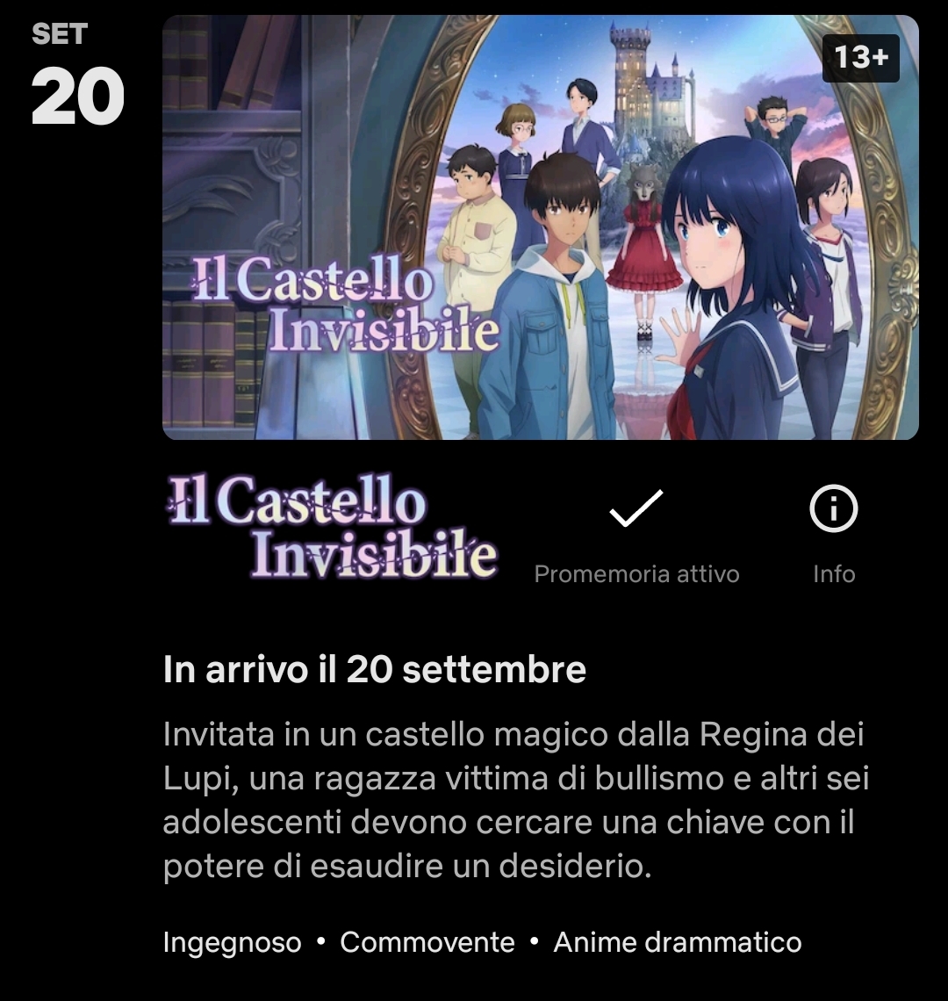This screenshot has width=948, height=1001.
Task: Click the checkmark reminder icon
Action: [x=636, y=508]
